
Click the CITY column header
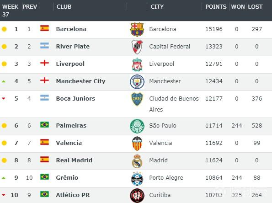pyautogui.click(x=157, y=7)
